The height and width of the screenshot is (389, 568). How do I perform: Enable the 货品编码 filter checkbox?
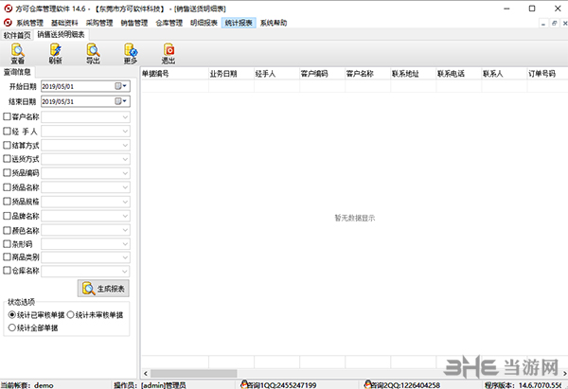[x=7, y=173]
